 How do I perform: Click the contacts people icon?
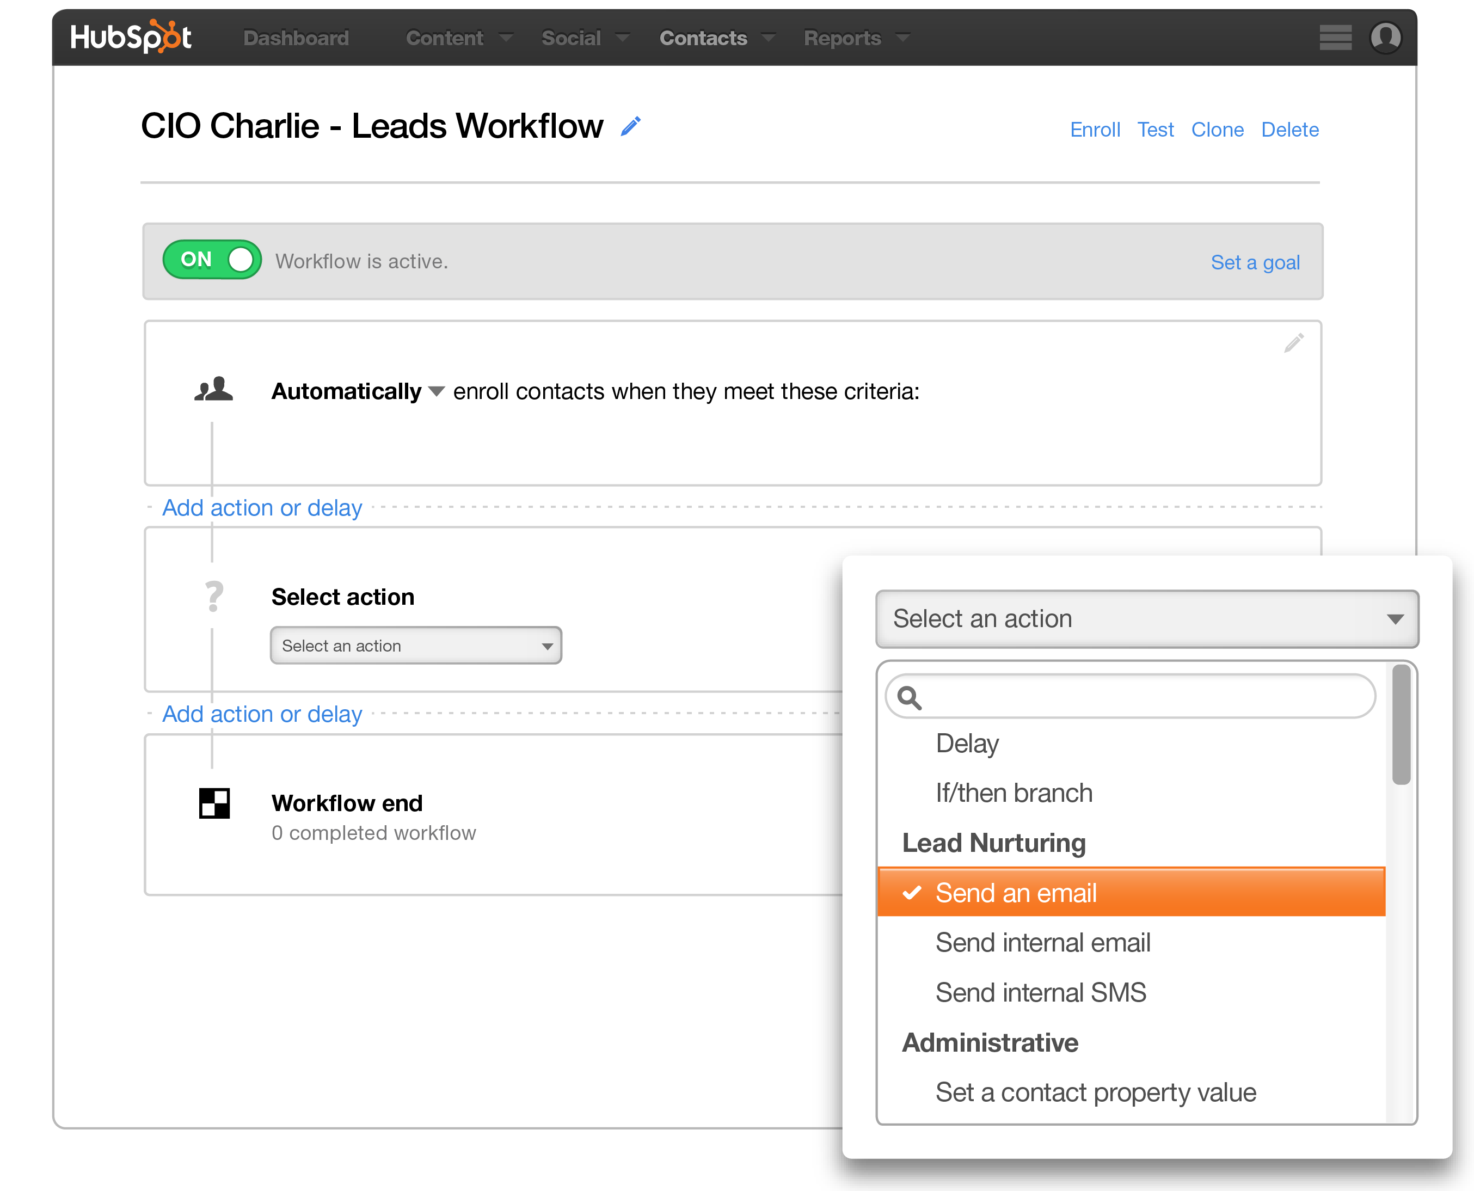(213, 390)
